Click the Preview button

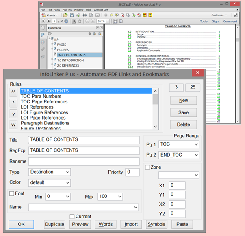coord(80,224)
